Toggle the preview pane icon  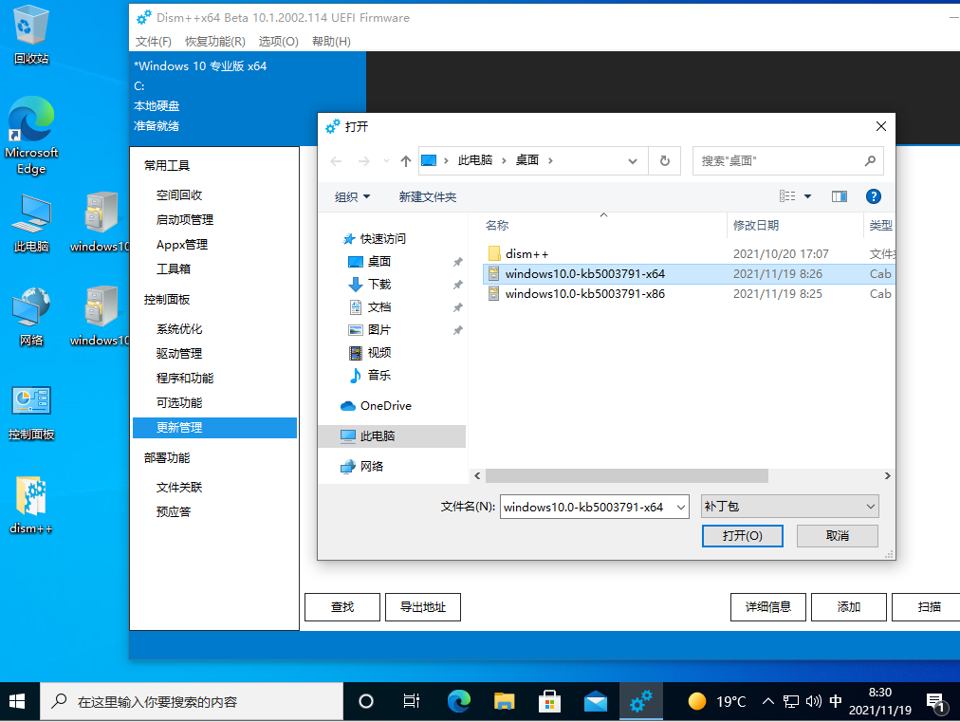[x=839, y=196]
